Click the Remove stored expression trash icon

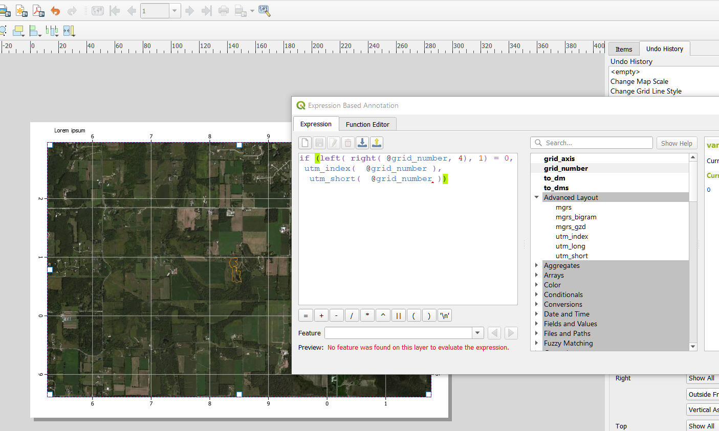tap(348, 143)
